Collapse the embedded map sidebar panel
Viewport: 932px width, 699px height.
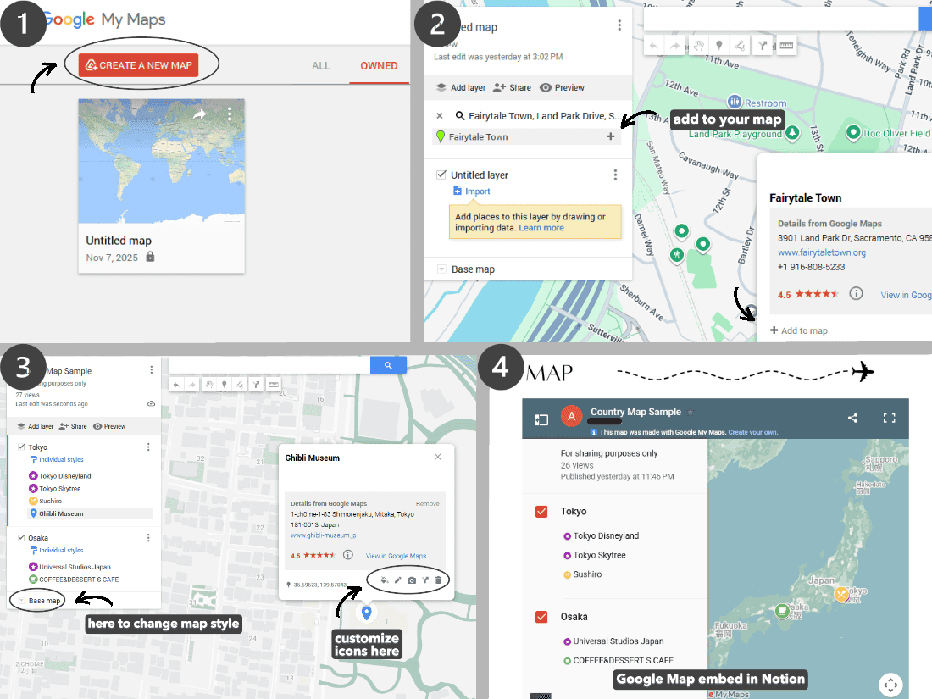[541, 418]
